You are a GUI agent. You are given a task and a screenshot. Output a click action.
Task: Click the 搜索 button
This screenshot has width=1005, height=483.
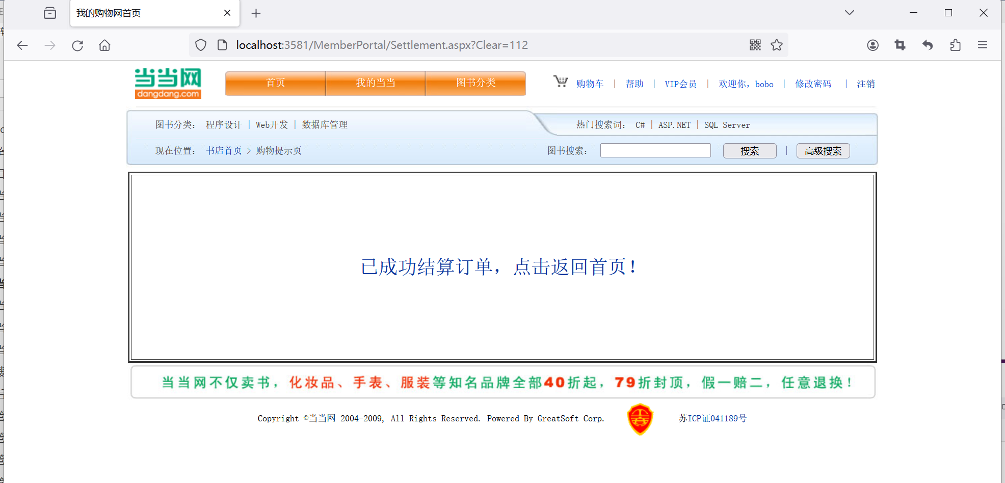click(x=749, y=151)
